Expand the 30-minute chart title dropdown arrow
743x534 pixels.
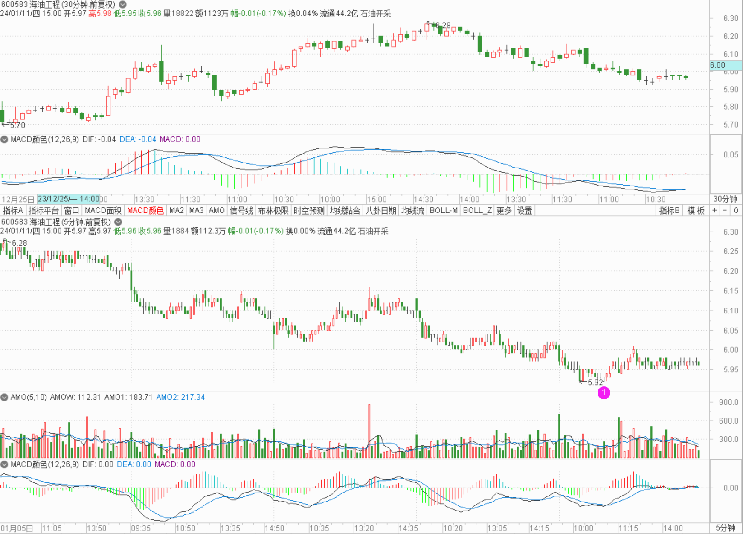click(x=122, y=5)
